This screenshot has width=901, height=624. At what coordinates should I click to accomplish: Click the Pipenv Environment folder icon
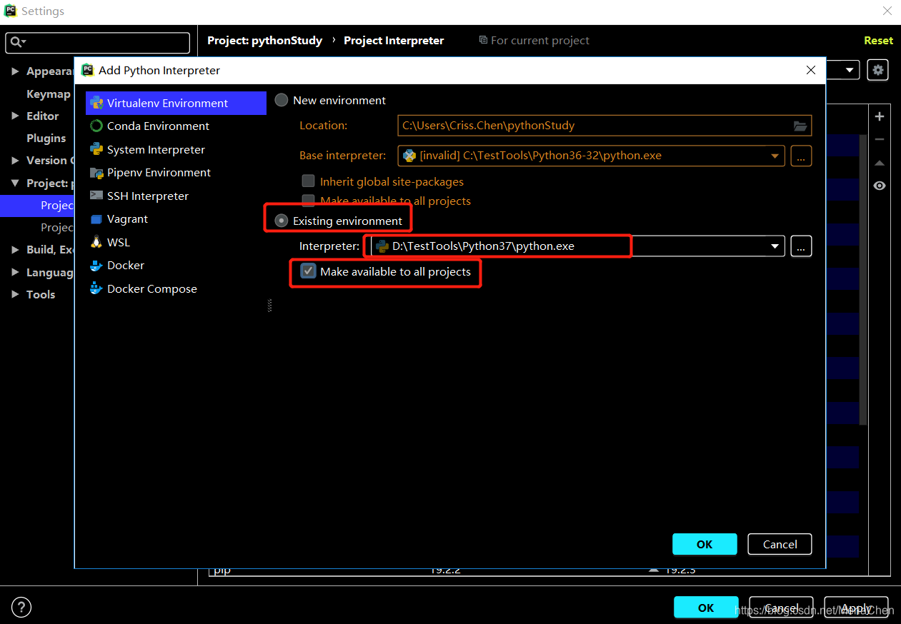(x=96, y=172)
